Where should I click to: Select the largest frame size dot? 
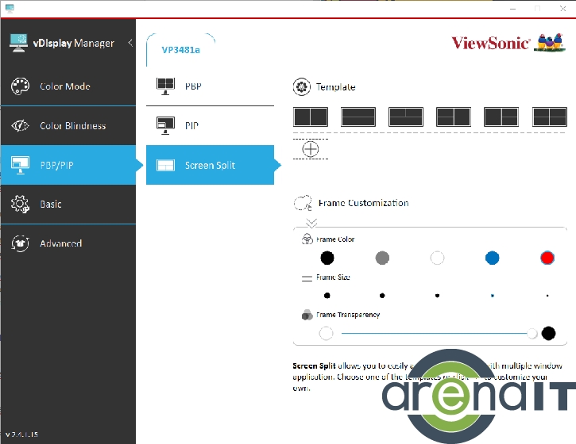point(327,295)
